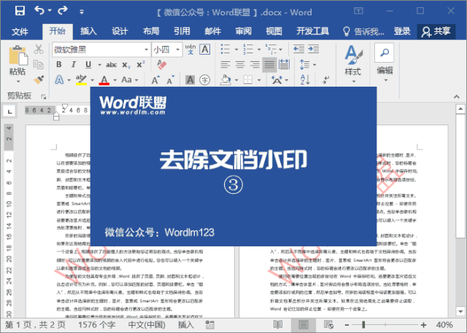Open the font name dropdown 微软雅黑

coord(146,50)
